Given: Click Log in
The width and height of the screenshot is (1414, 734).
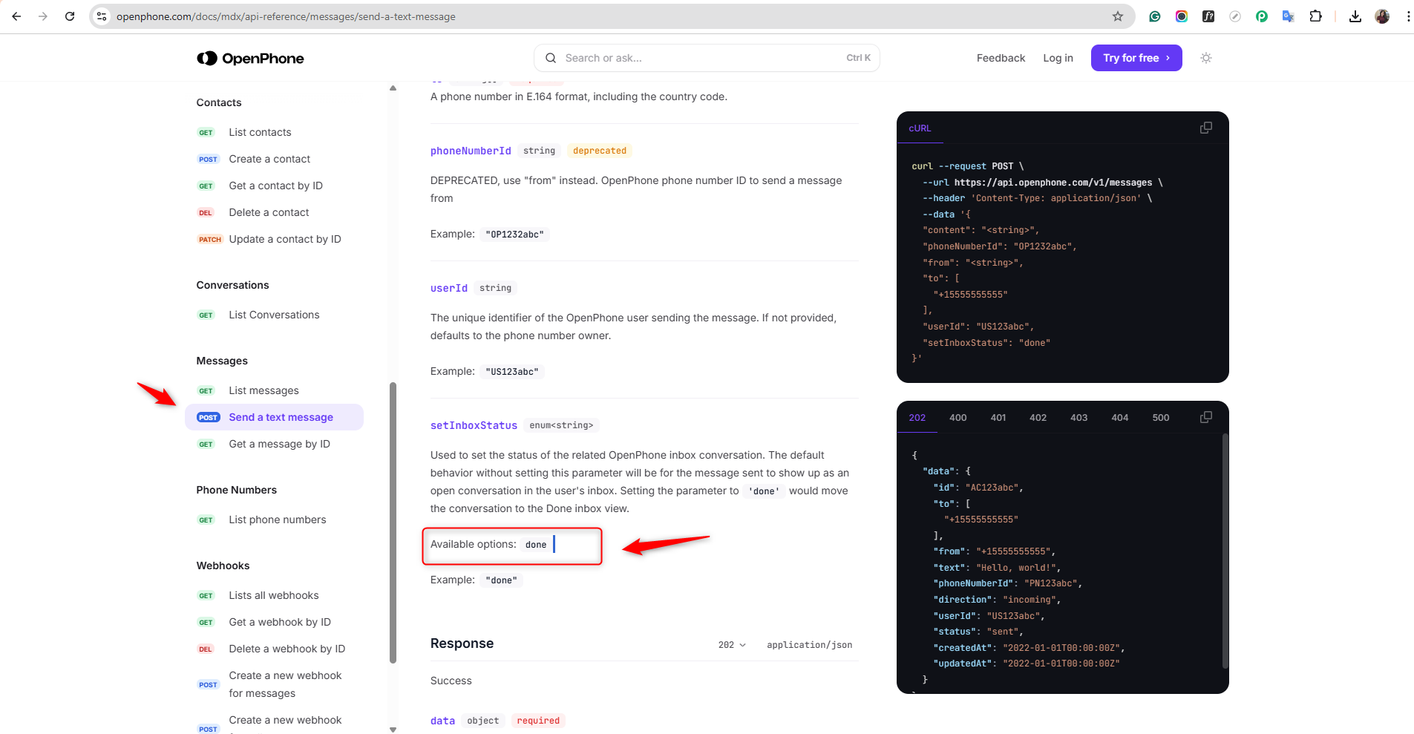Looking at the screenshot, I should [x=1058, y=58].
